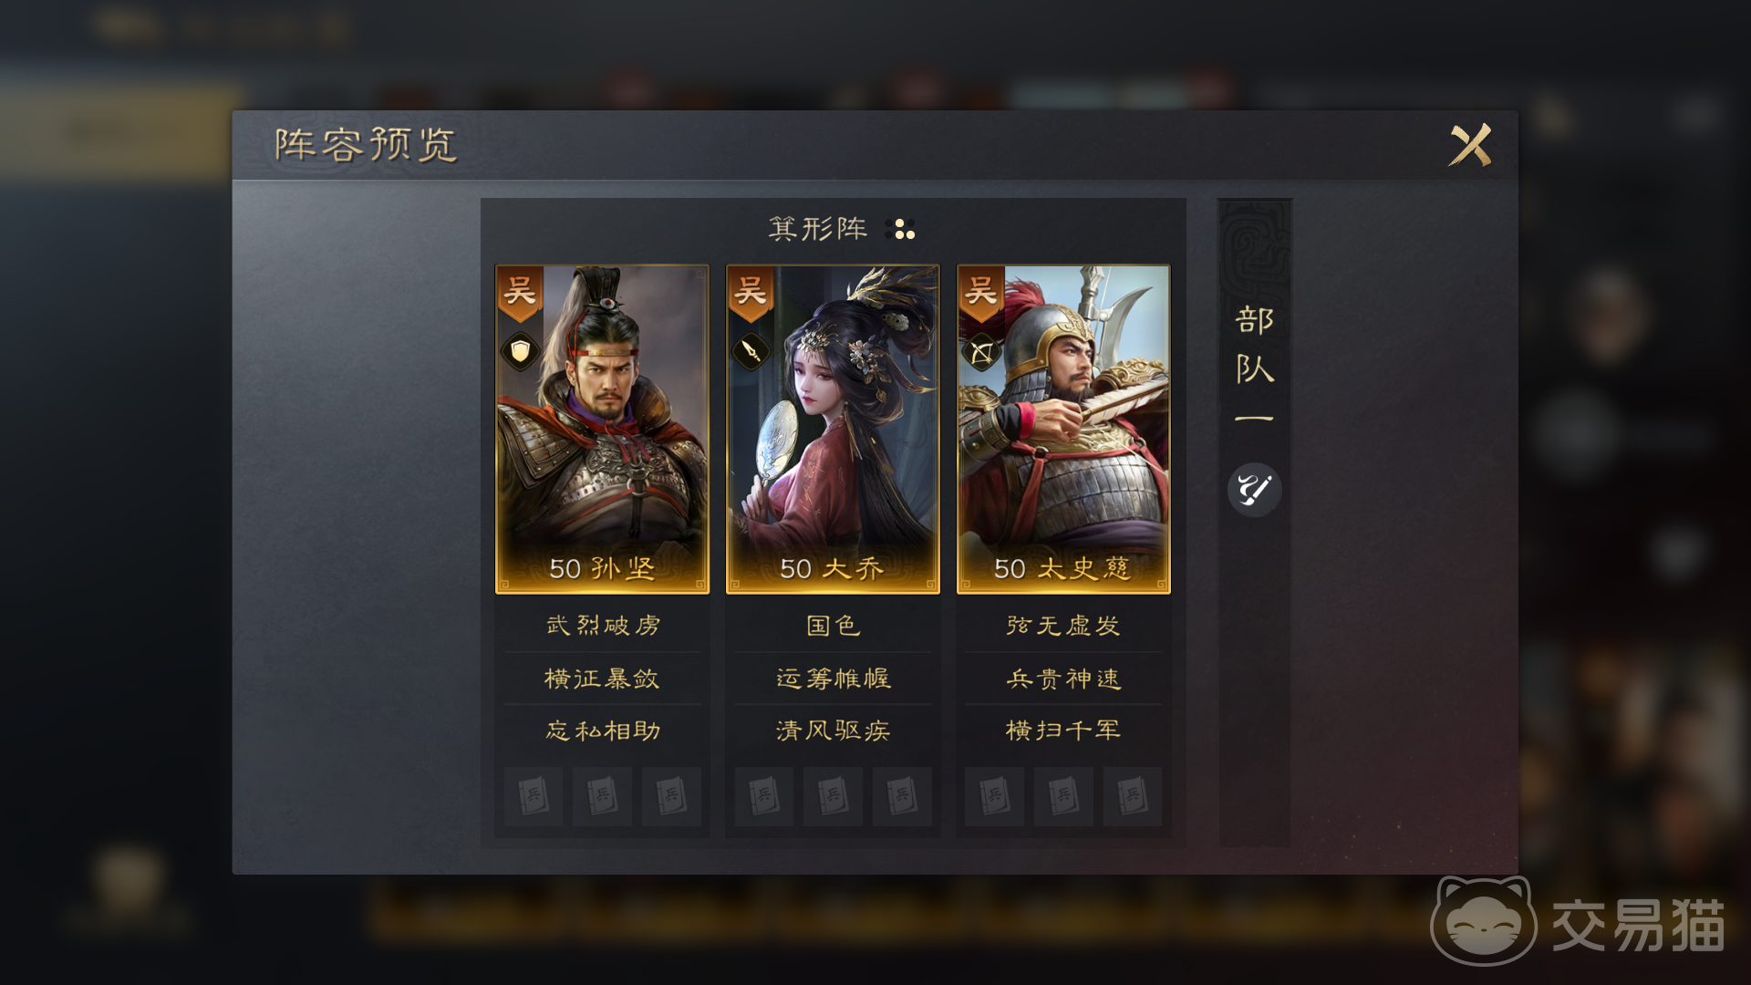Image resolution: width=1751 pixels, height=985 pixels.
Task: Click the bow troop icon on 太史慈's card
Action: [x=981, y=351]
